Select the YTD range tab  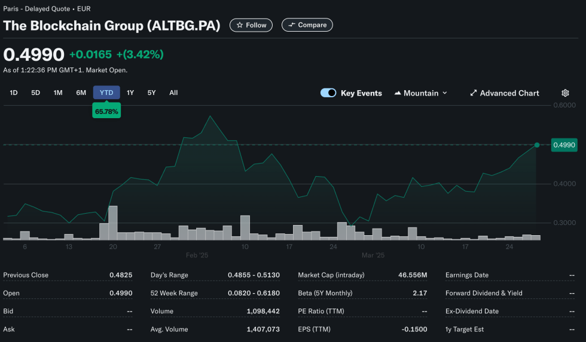[106, 93]
